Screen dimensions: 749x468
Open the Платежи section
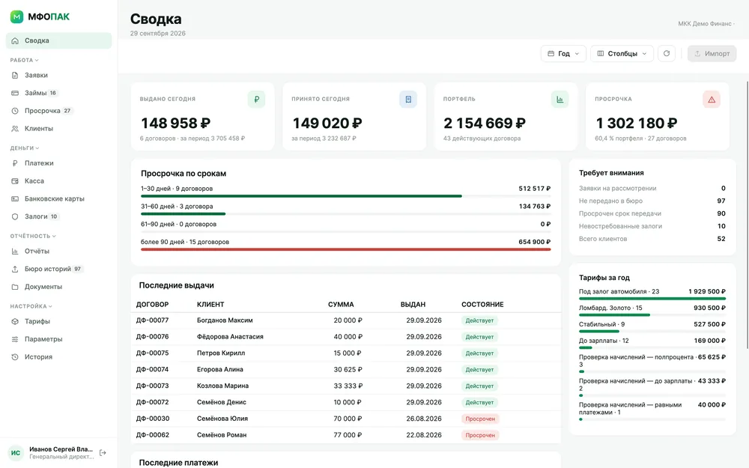[x=58, y=162]
